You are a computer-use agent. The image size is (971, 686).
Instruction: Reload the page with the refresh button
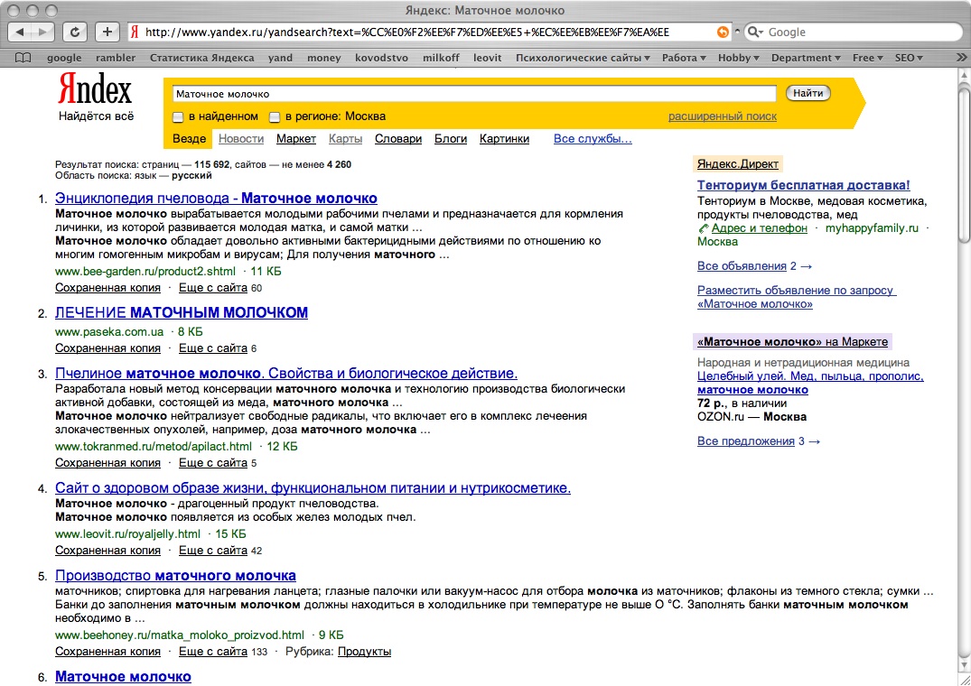click(x=76, y=32)
